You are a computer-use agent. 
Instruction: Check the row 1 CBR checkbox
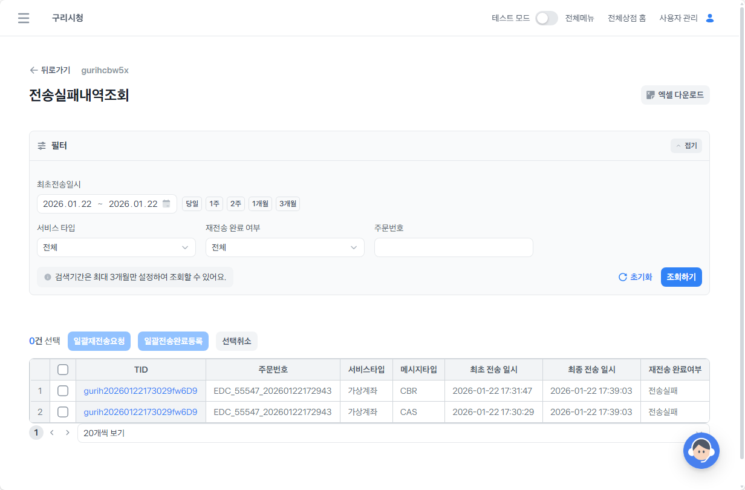tap(63, 391)
